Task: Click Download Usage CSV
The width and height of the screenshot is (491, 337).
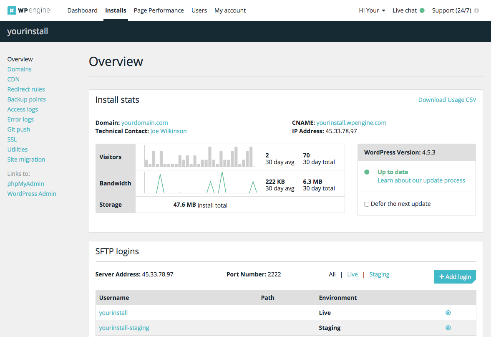Action: click(447, 99)
